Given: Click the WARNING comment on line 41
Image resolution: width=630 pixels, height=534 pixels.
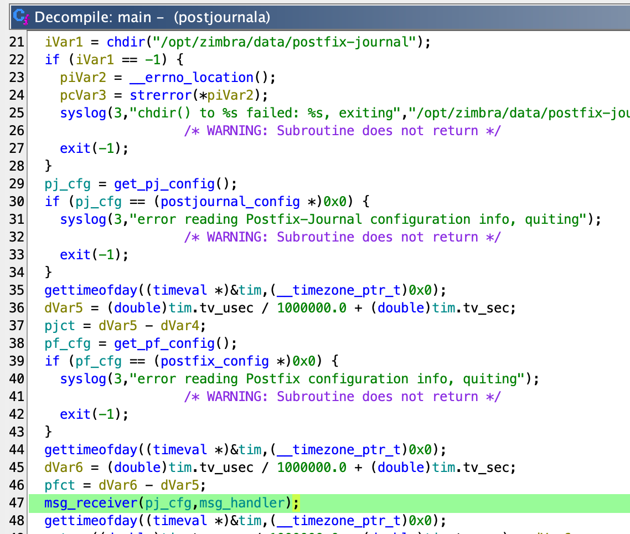Looking at the screenshot, I should point(342,396).
